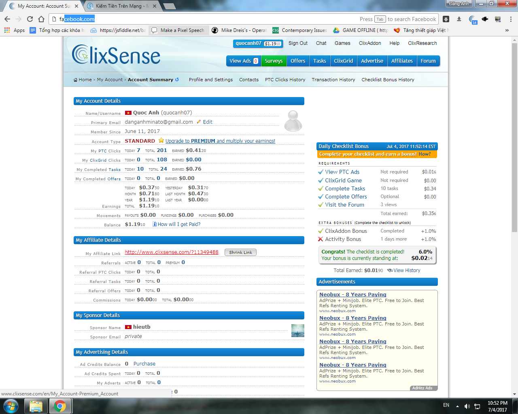This screenshot has width=518, height=414.
Task: Click the browser Back arrow
Action: click(7, 19)
